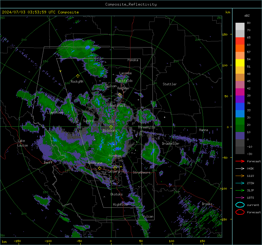Viewport: 262px width, 245px height.
Task: Select the orange 111V arrow legend icon
Action: (240, 176)
